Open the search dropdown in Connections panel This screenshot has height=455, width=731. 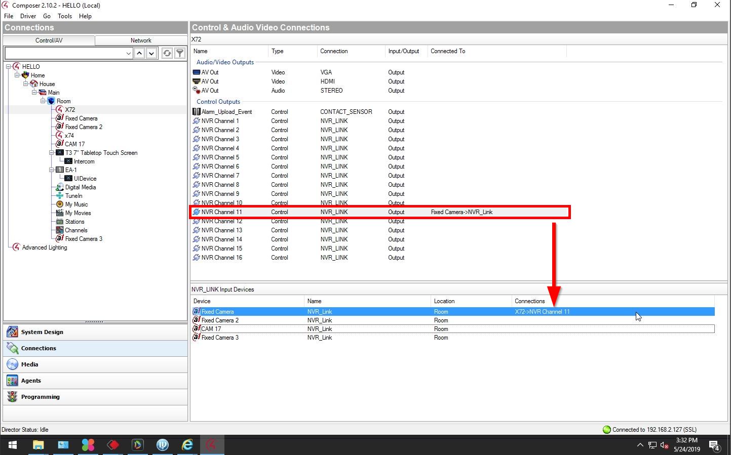[128, 53]
